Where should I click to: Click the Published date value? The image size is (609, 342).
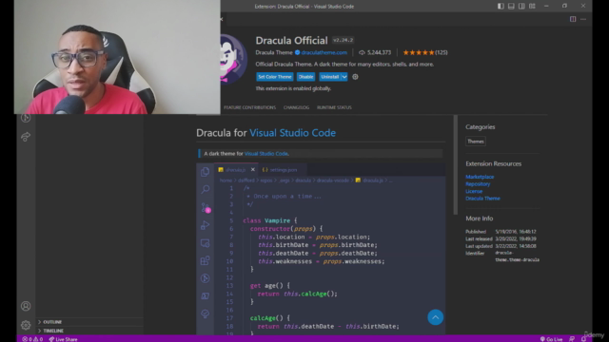(516, 232)
